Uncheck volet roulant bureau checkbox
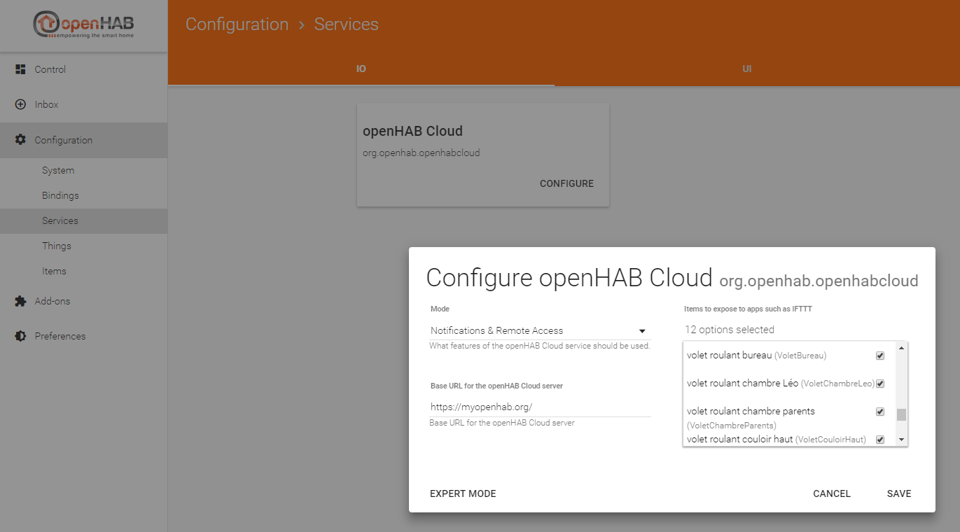960x532 pixels. [x=880, y=356]
